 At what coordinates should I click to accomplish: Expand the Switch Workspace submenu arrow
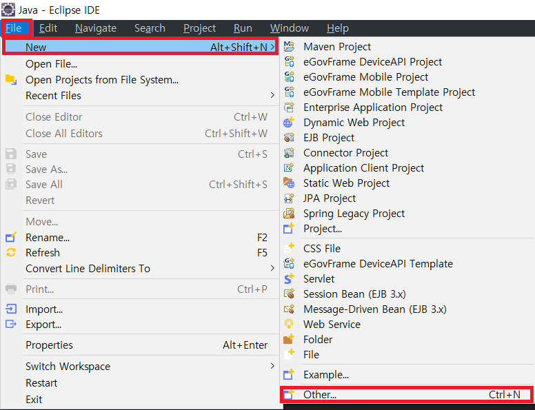click(272, 366)
